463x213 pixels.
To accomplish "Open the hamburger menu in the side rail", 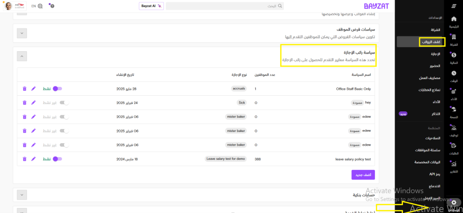I will [x=454, y=6].
